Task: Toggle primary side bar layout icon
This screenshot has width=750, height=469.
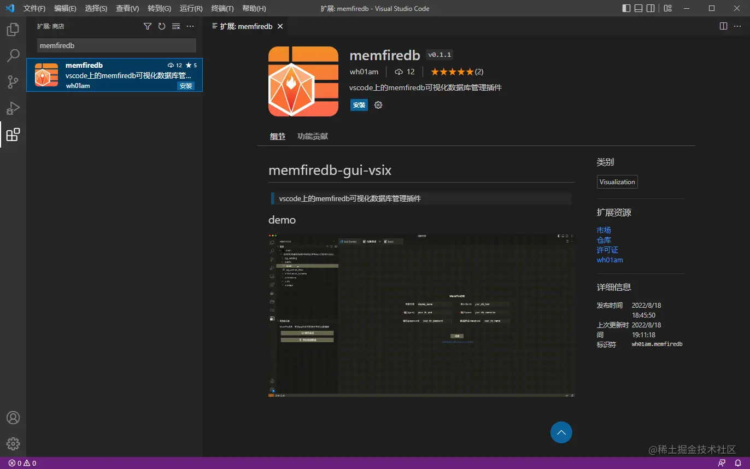Action: 626,8
